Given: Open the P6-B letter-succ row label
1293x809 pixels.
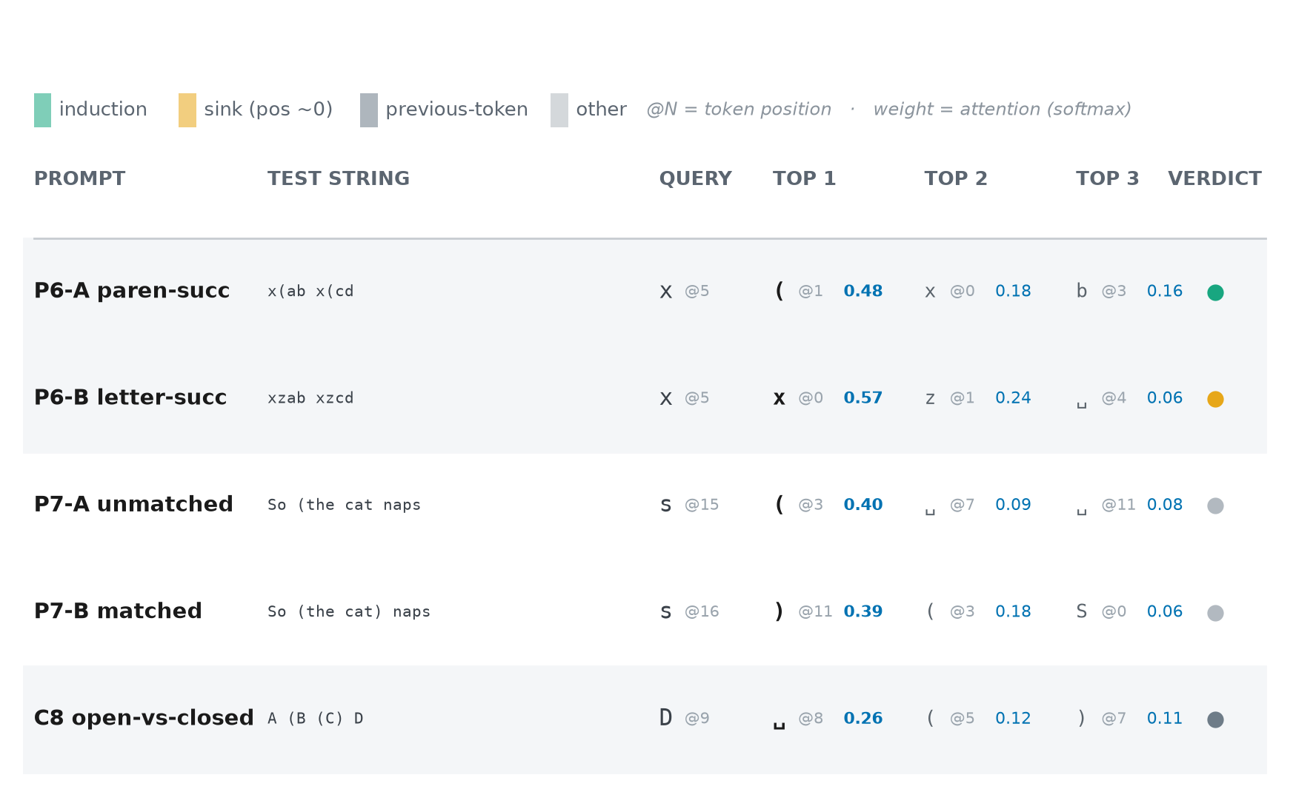Looking at the screenshot, I should [130, 397].
